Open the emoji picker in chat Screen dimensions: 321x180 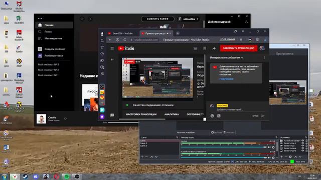pyautogui.click(x=212, y=115)
